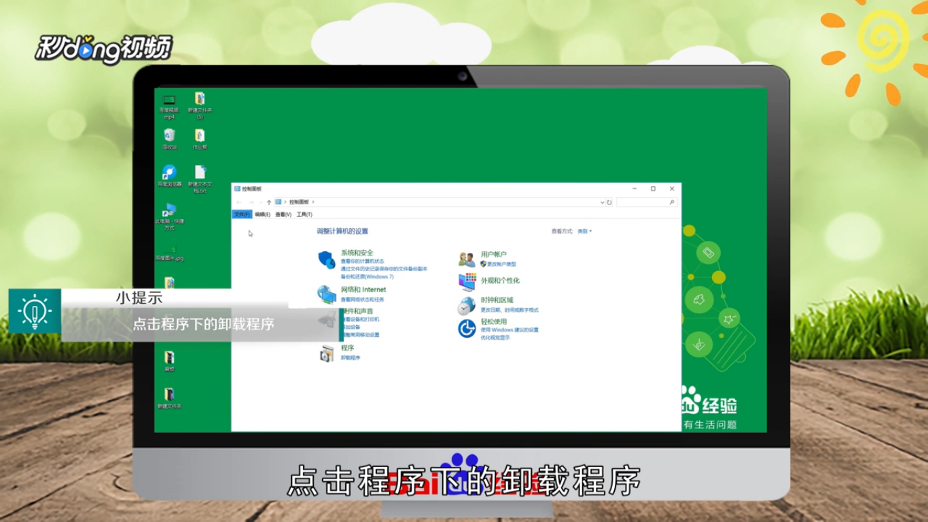Click 优化视觉显示 link
This screenshot has width=928, height=522.
point(495,337)
